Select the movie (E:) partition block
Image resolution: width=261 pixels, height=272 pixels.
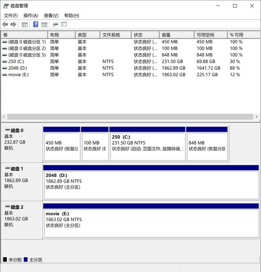[151, 220]
